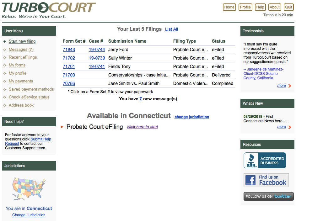Click the BBB Accredited Business badge
This screenshot has width=312, height=221.
(x=265, y=160)
